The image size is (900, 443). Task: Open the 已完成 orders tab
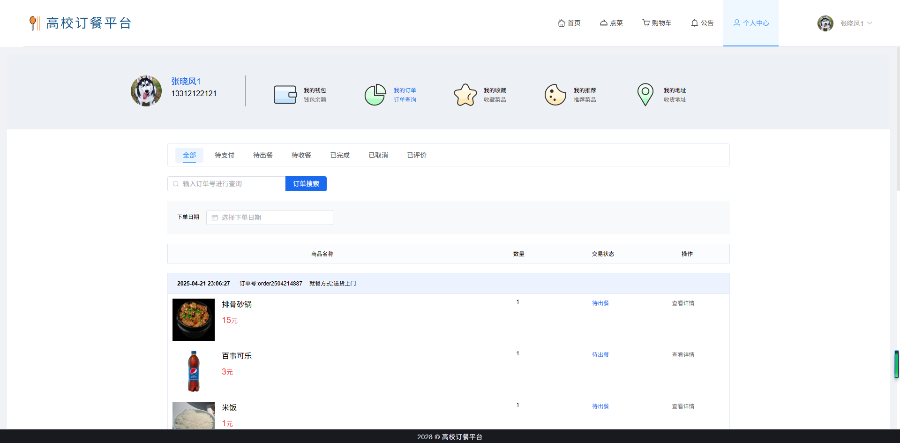pyautogui.click(x=339, y=155)
